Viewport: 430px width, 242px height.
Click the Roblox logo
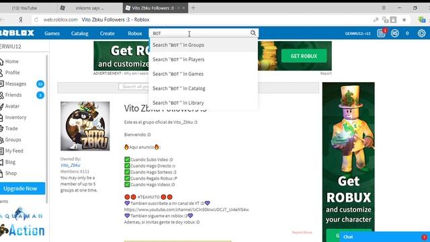(17, 33)
